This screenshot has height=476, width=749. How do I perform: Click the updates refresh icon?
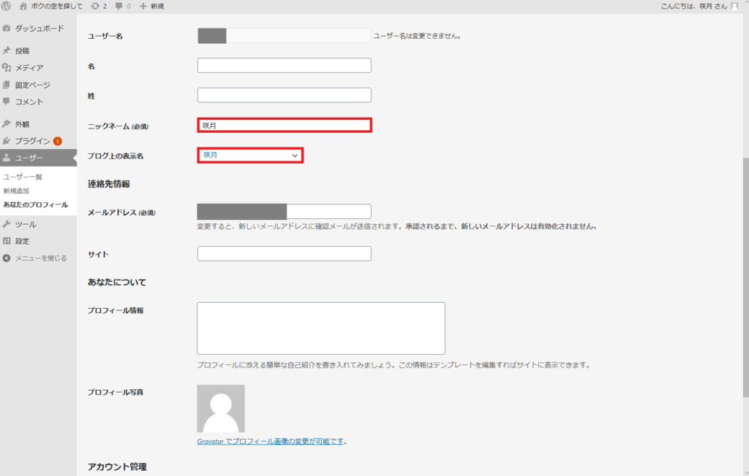pos(95,6)
